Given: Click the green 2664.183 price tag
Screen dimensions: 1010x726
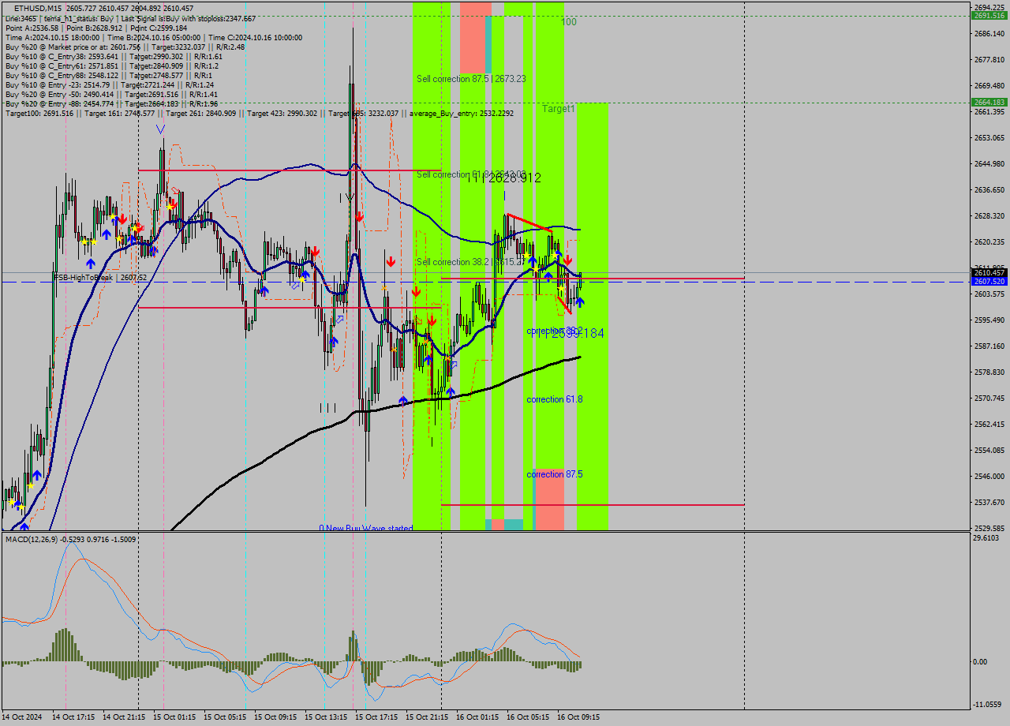Looking at the screenshot, I should coord(989,102).
